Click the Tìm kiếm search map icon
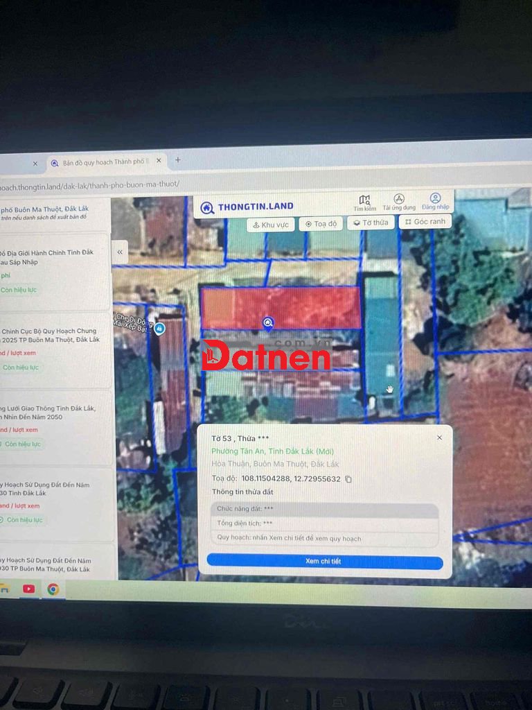The image size is (532, 710). pyautogui.click(x=364, y=202)
